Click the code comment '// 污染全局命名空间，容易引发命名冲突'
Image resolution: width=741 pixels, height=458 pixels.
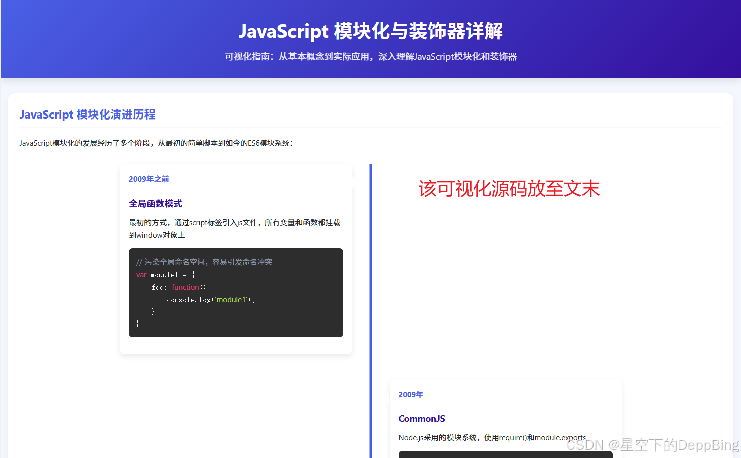pyautogui.click(x=204, y=262)
